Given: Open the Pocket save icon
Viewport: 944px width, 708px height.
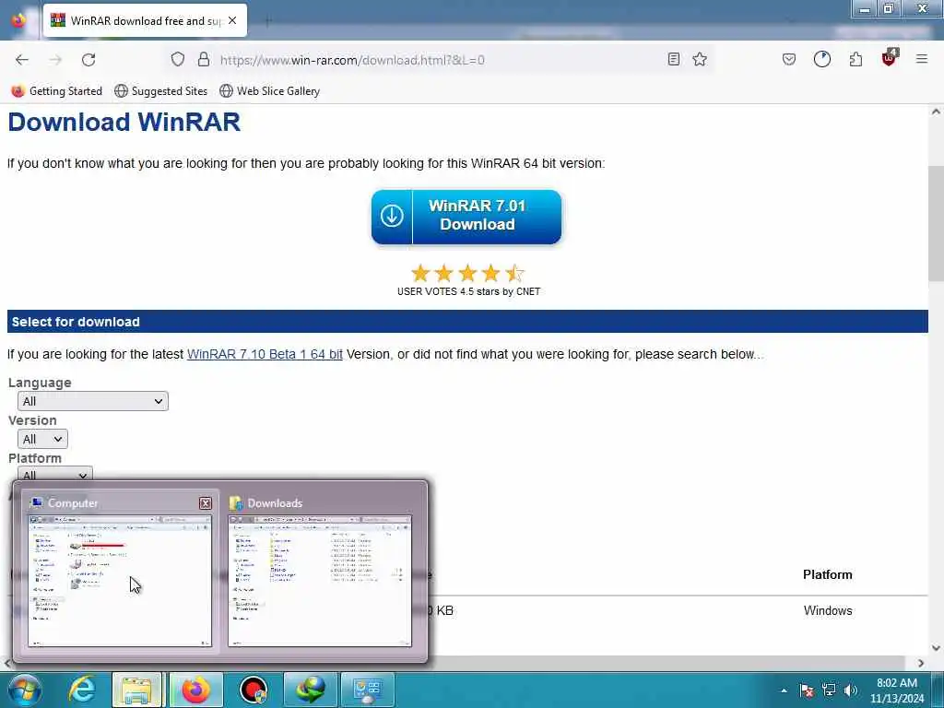Looking at the screenshot, I should pos(789,59).
